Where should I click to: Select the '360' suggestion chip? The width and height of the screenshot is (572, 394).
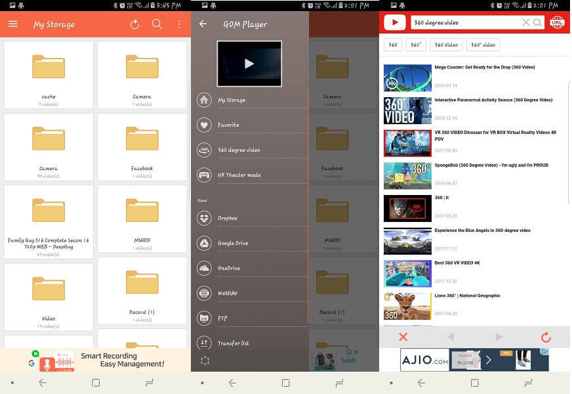pyautogui.click(x=393, y=45)
